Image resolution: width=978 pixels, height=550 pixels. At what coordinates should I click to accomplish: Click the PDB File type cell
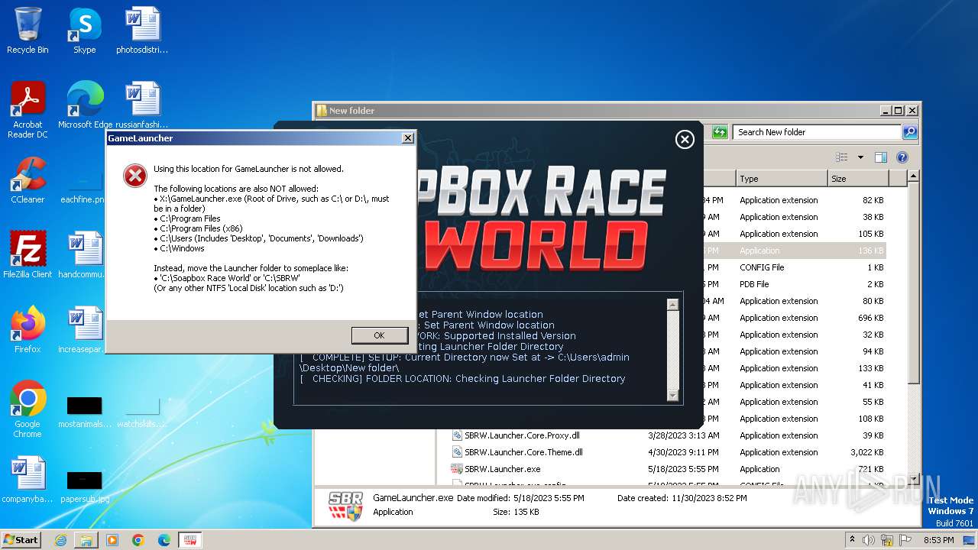pos(754,284)
